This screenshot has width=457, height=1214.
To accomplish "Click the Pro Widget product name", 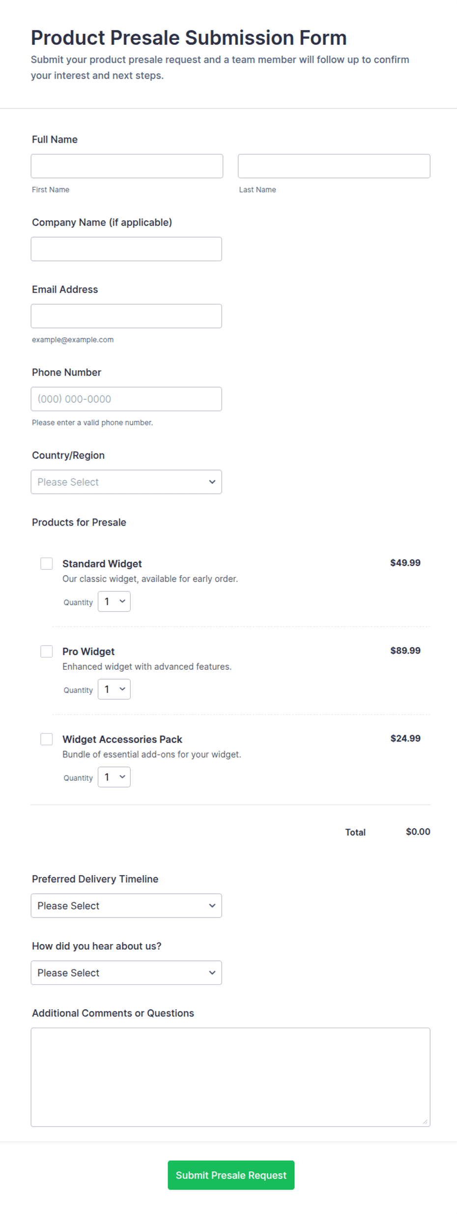I will (x=88, y=651).
